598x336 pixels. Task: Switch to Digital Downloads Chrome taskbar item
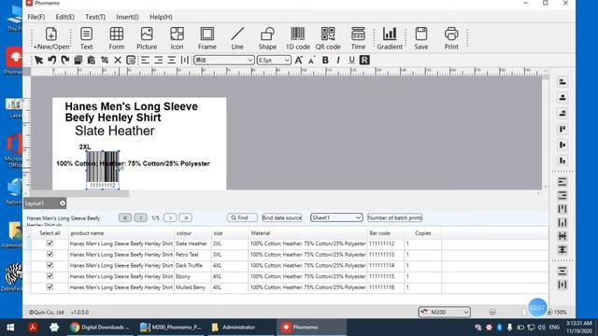tap(100, 328)
